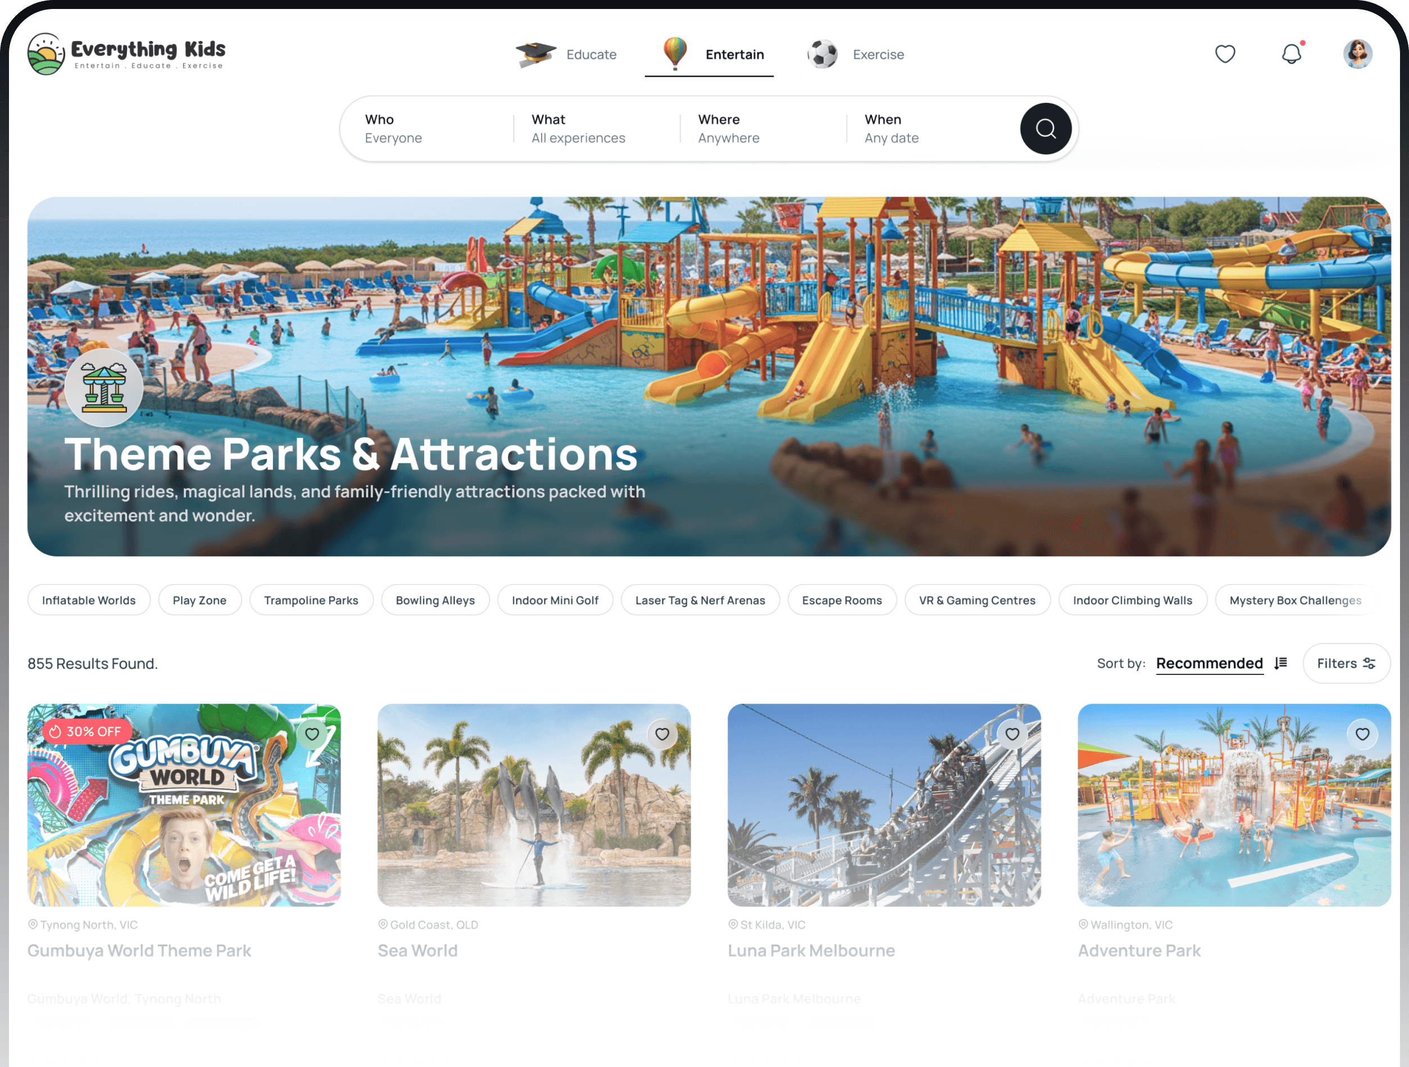Click the search magnifier button

pos(1046,129)
